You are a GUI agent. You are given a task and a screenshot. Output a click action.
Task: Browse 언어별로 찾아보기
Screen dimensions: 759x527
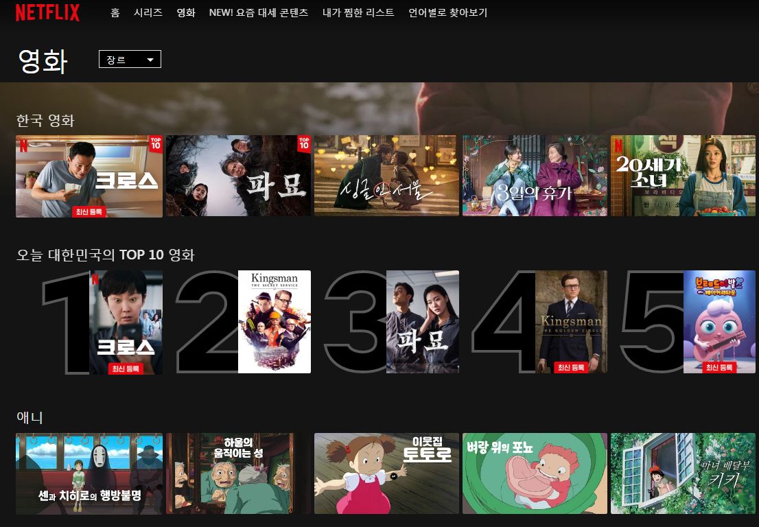447,12
